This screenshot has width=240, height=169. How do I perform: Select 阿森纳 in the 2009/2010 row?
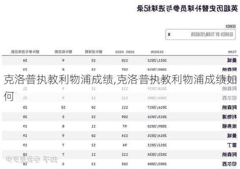[x=229, y=70]
